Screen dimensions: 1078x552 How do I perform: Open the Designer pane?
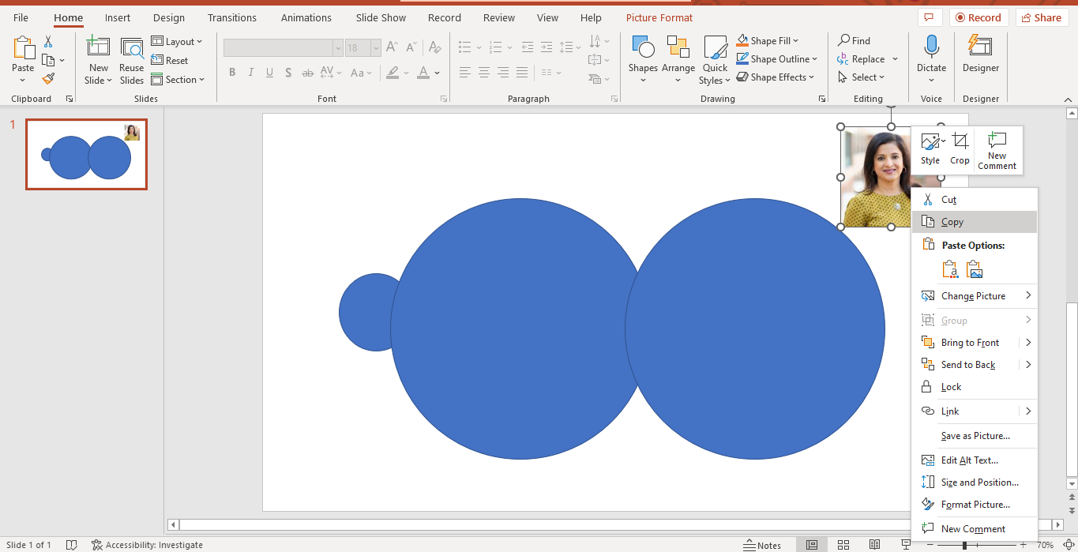pyautogui.click(x=980, y=55)
